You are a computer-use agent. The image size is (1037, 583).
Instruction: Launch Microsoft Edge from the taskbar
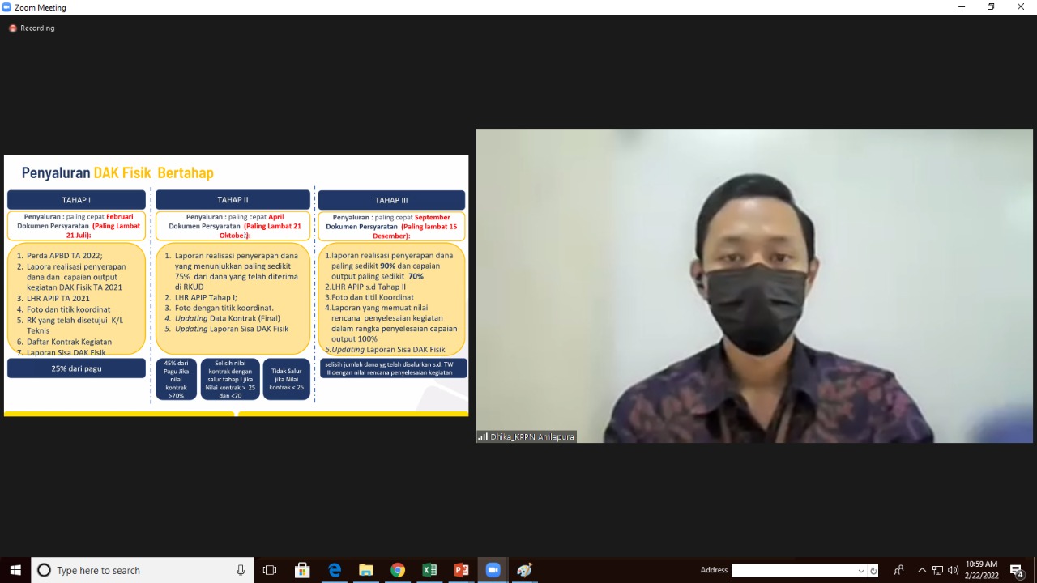pos(334,570)
